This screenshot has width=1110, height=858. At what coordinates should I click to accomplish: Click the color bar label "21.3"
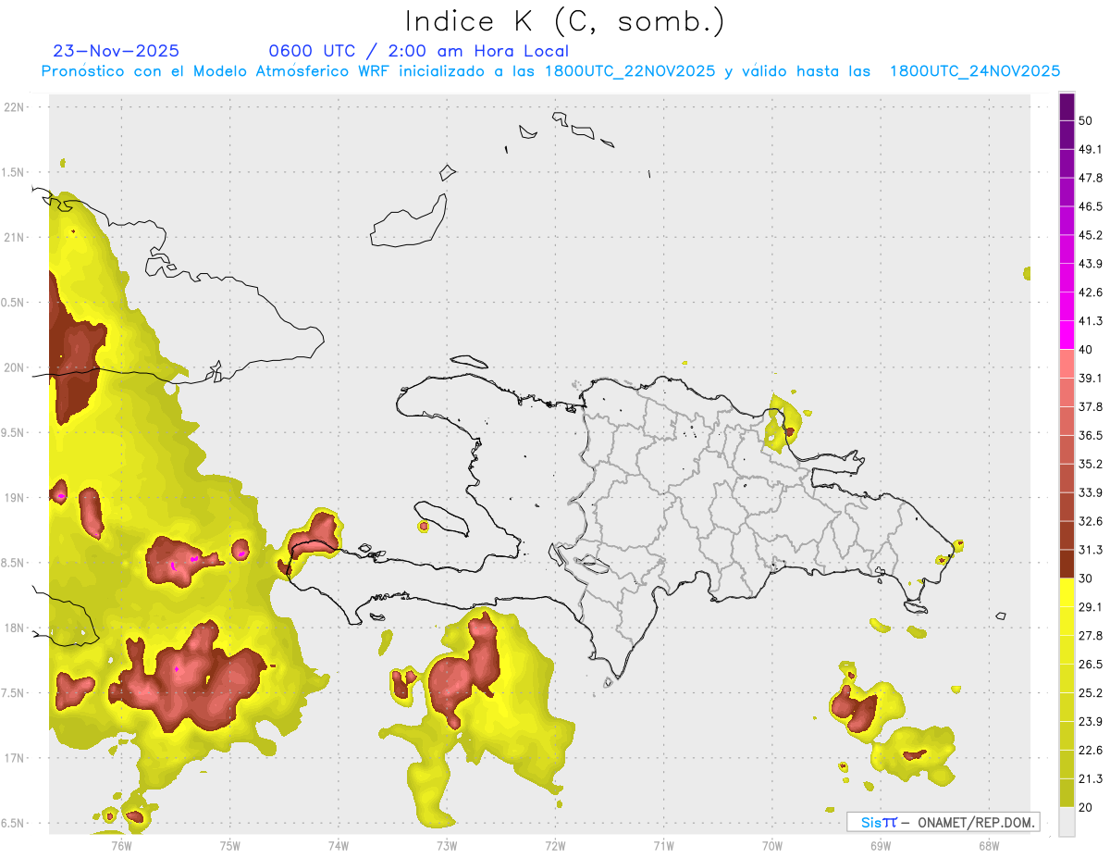click(x=1091, y=778)
